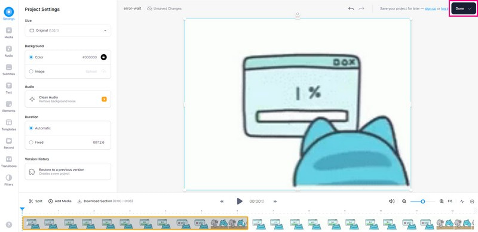Click Download Section button
The height and width of the screenshot is (232, 478).
[x=105, y=201]
